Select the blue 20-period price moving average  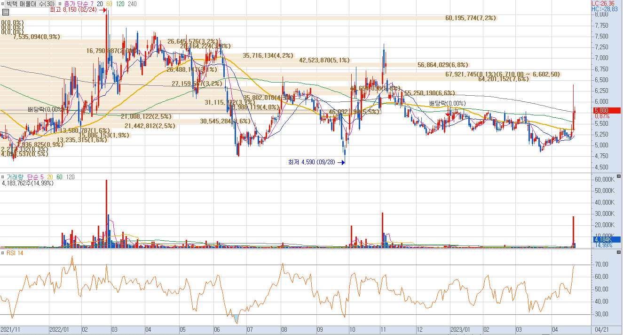click(x=101, y=4)
